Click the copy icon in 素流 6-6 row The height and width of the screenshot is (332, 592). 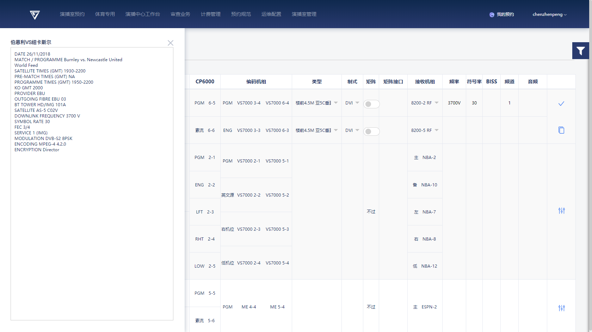point(561,130)
